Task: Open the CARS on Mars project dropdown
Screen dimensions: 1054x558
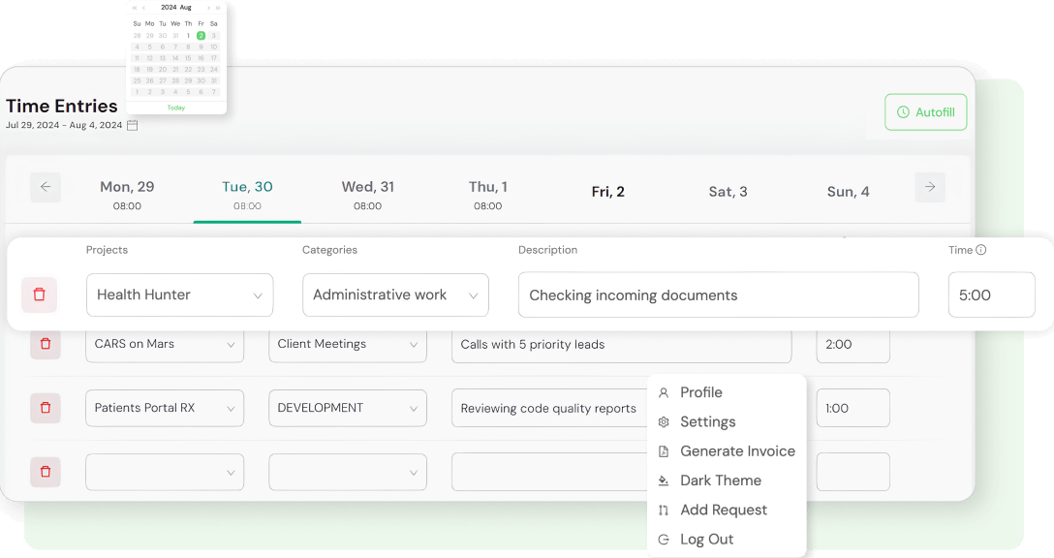Action: click(231, 345)
